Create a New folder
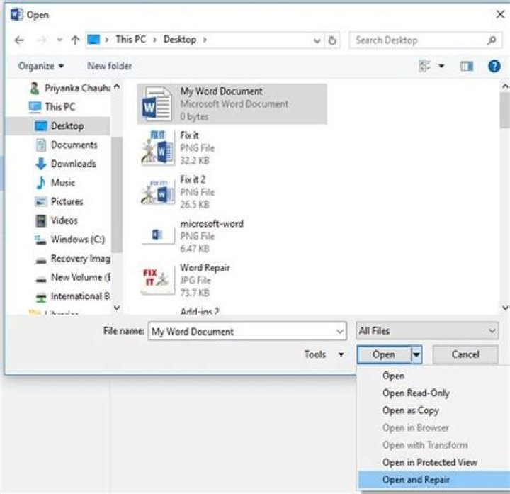Screen dimensions: 510x494 [x=110, y=66]
